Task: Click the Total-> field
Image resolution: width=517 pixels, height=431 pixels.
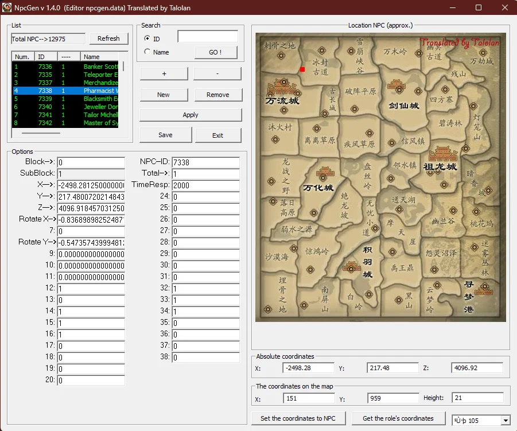Action: pos(206,174)
